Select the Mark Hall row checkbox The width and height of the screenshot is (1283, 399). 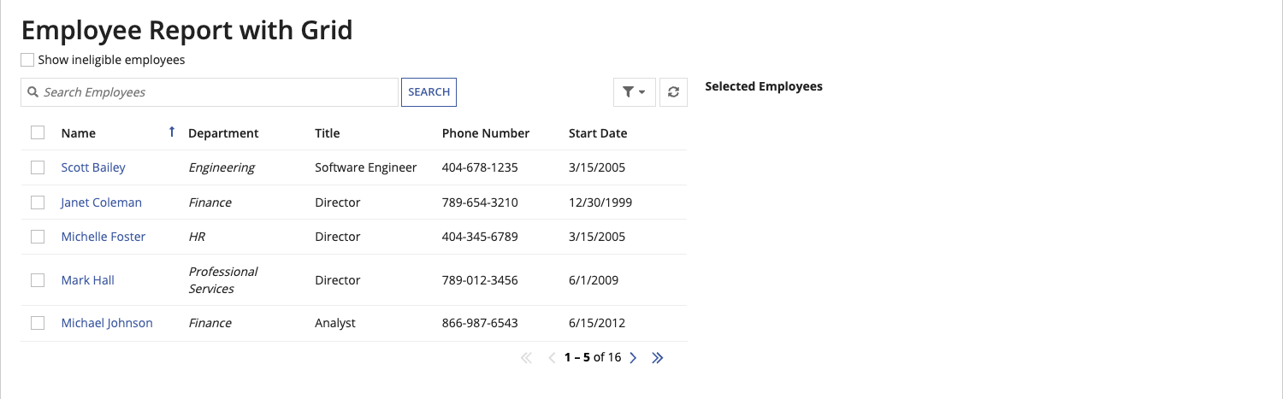point(38,280)
